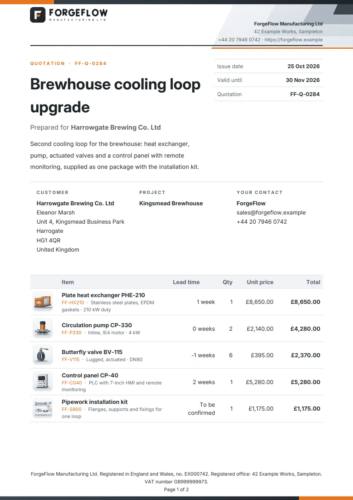
Task: Click the Kingsmead Brewhouse project name
Action: [171, 203]
